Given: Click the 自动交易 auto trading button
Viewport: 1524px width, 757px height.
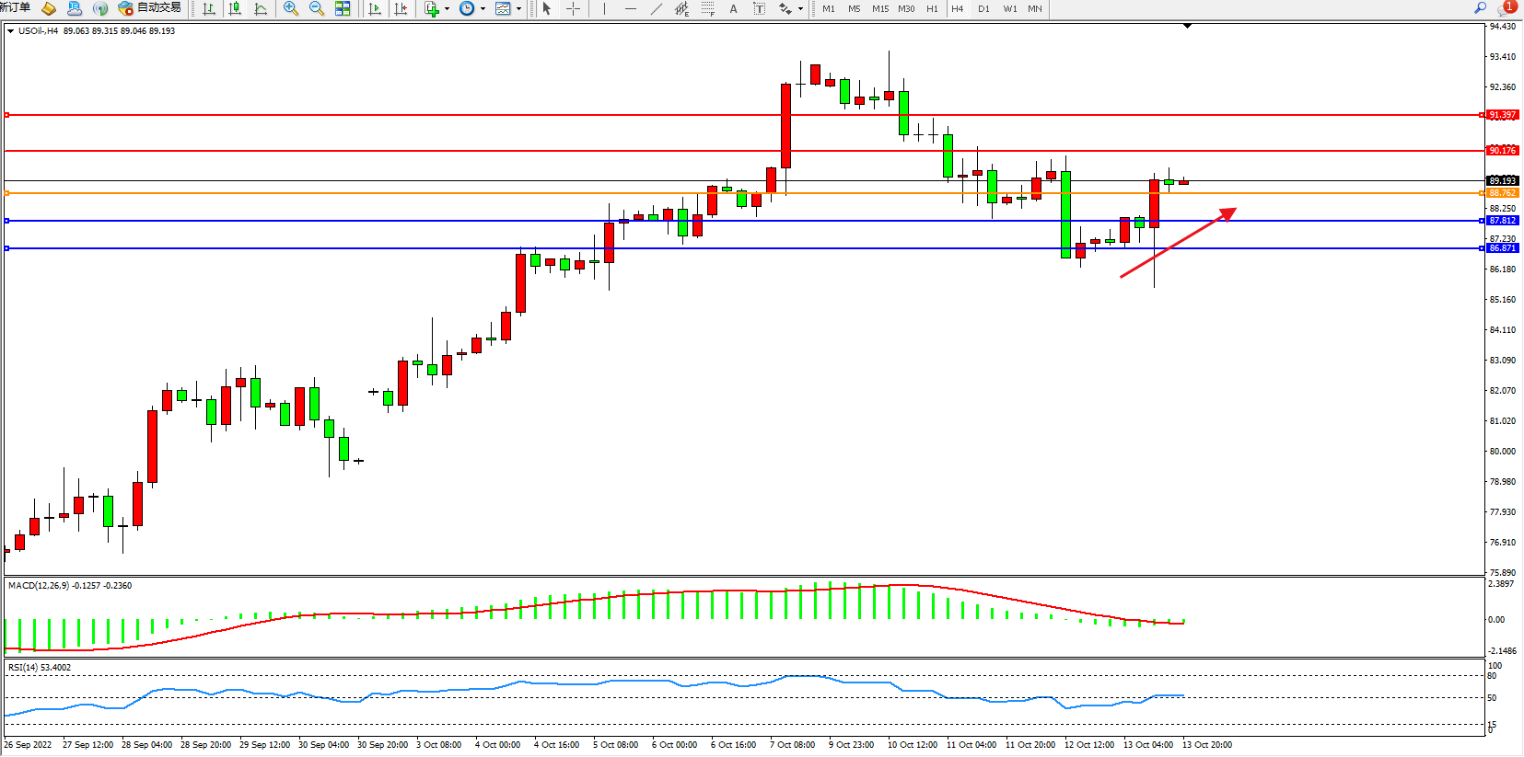Looking at the screenshot, I should (150, 8).
